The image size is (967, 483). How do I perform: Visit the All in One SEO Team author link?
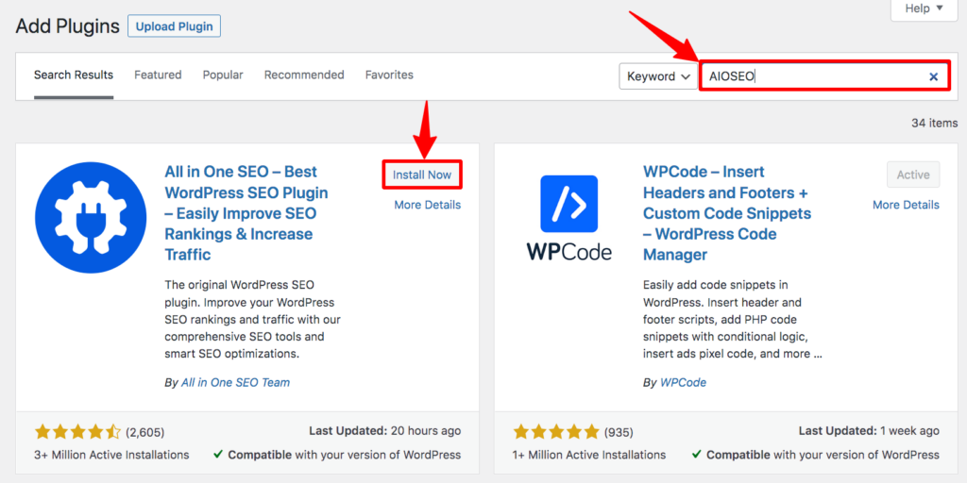235,383
